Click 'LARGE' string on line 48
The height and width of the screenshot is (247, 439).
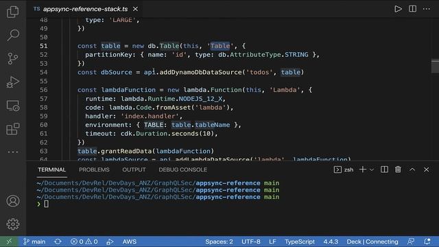point(122,20)
